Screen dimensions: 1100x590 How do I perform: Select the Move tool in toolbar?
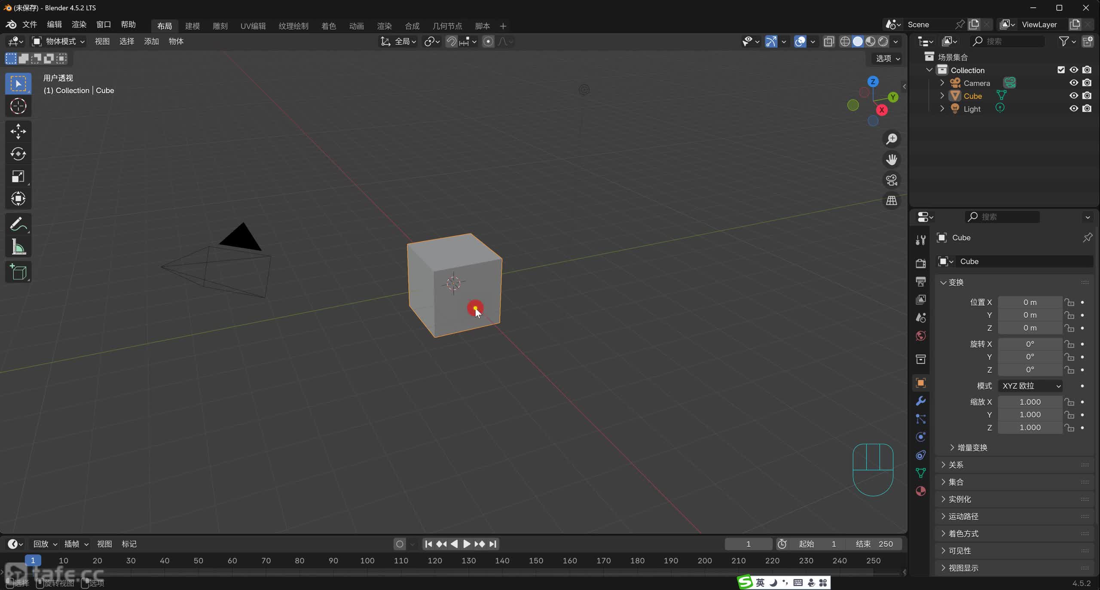[x=18, y=131]
